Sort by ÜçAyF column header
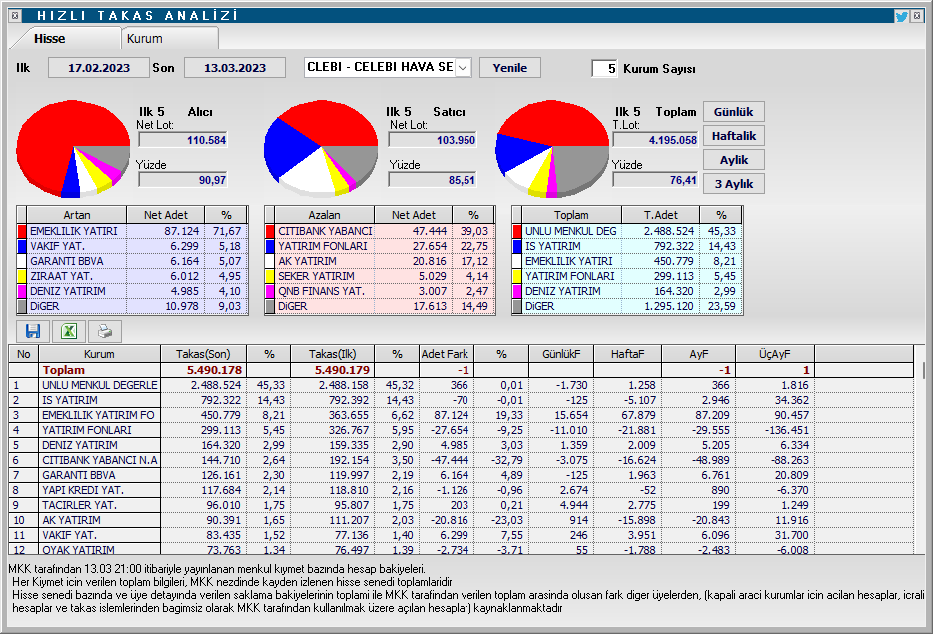Screen dimensions: 933x634 point(775,353)
